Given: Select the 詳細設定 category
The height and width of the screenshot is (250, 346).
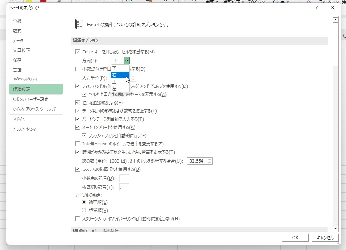Looking at the screenshot, I should [36, 89].
